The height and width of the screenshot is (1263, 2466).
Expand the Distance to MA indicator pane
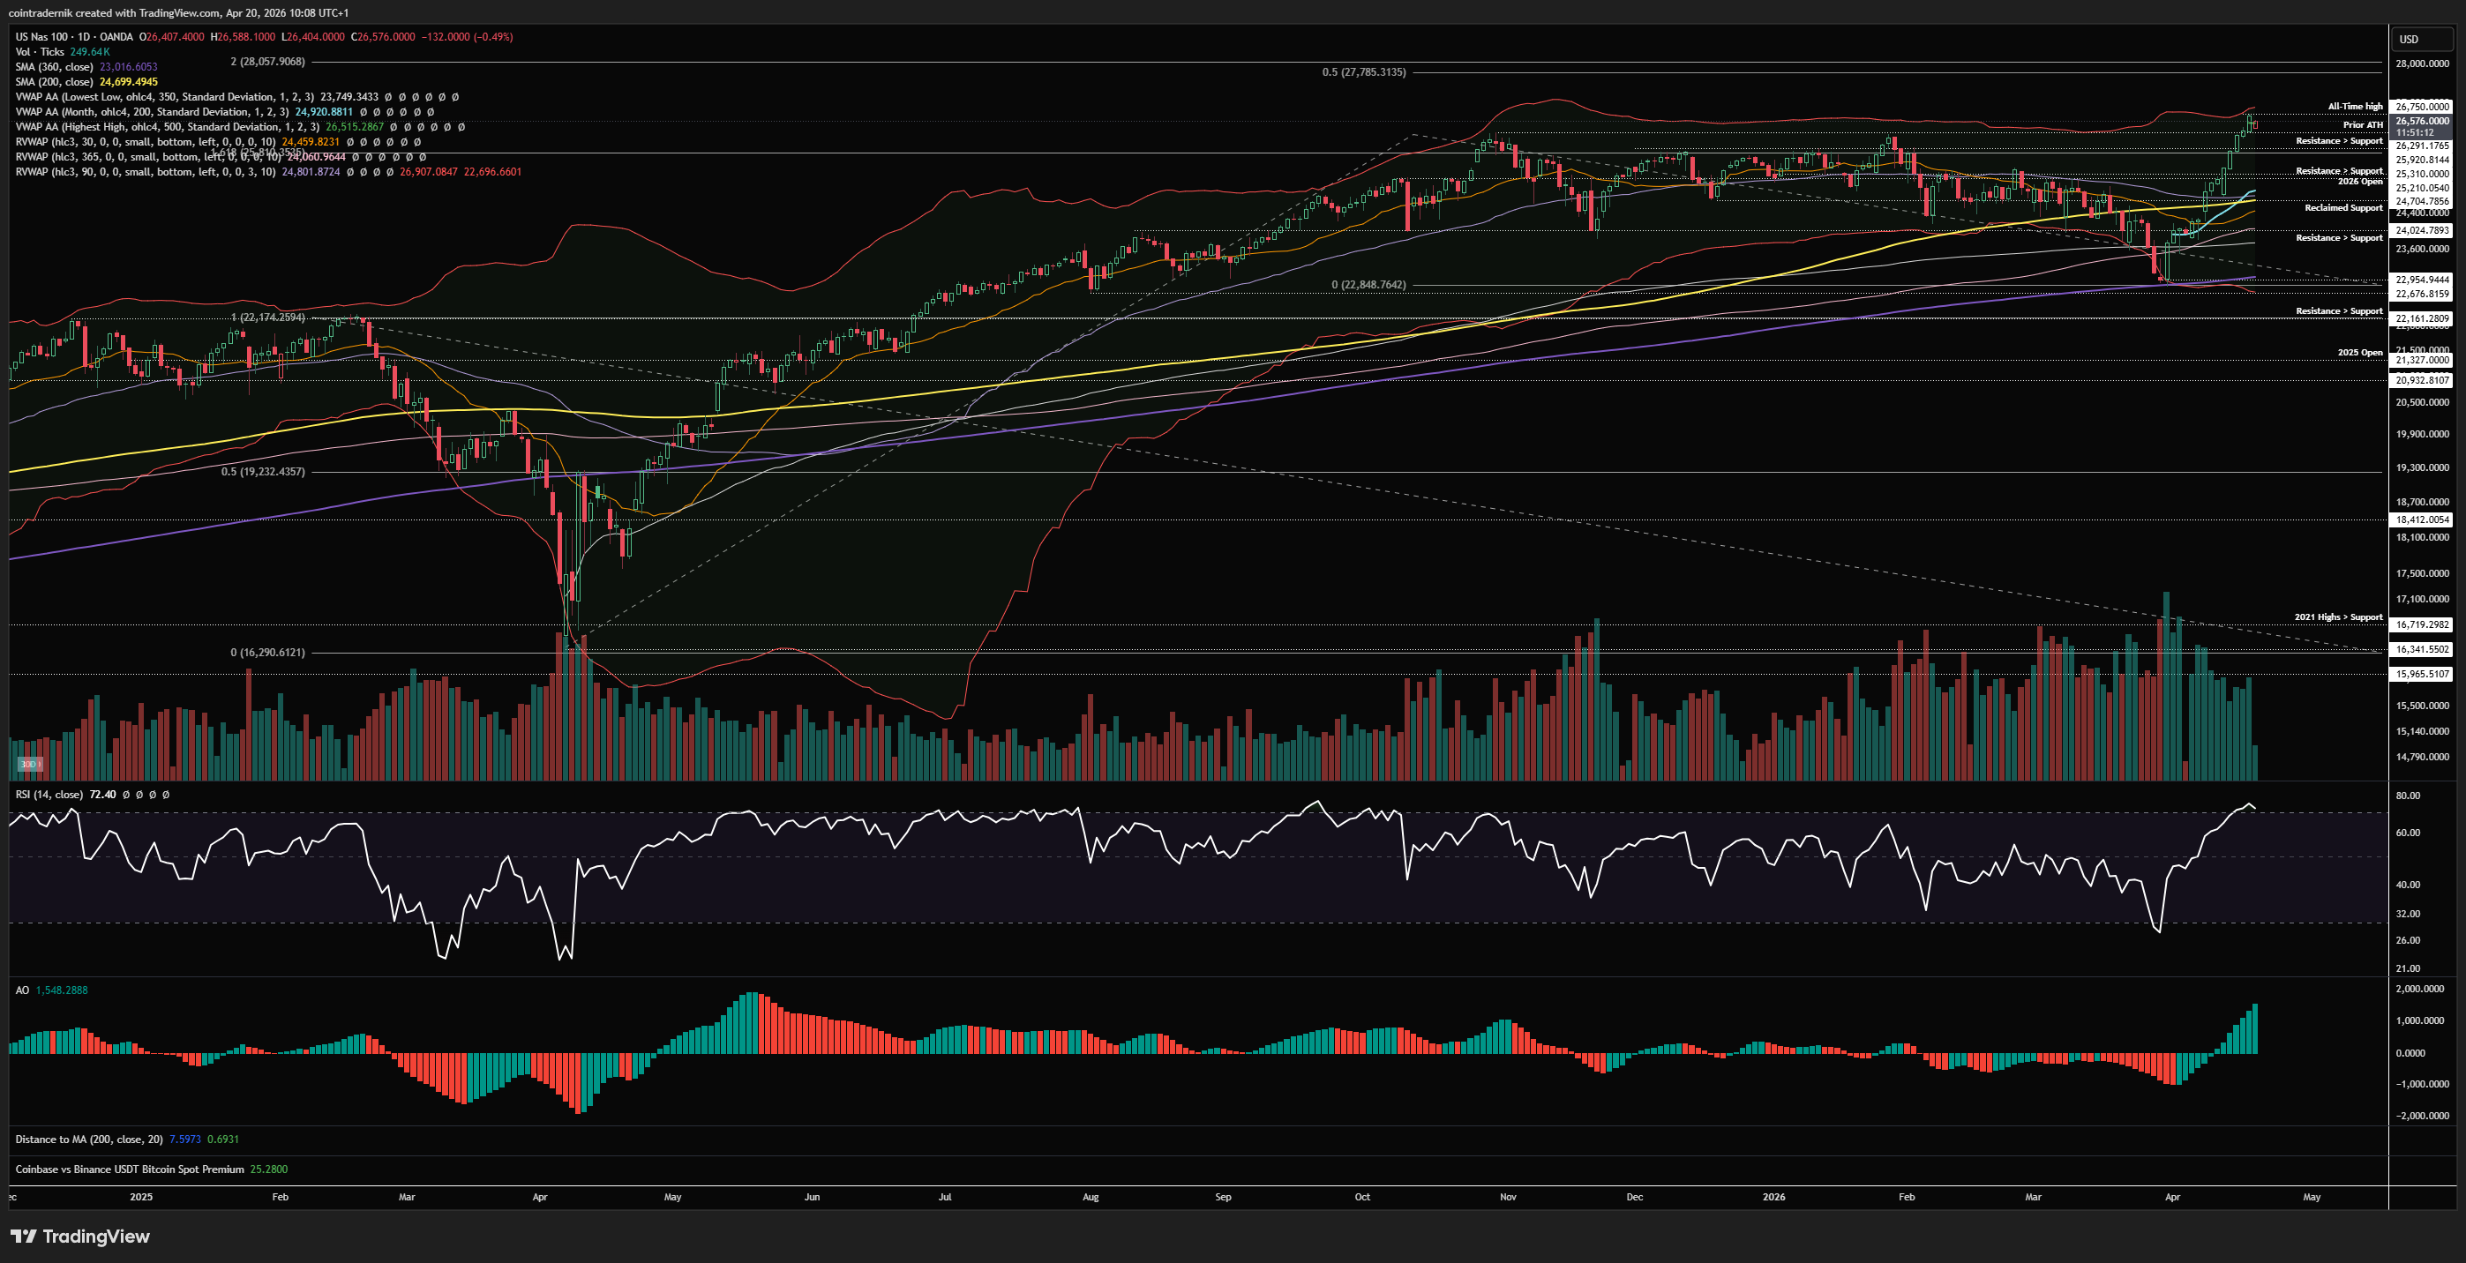[x=88, y=1140]
